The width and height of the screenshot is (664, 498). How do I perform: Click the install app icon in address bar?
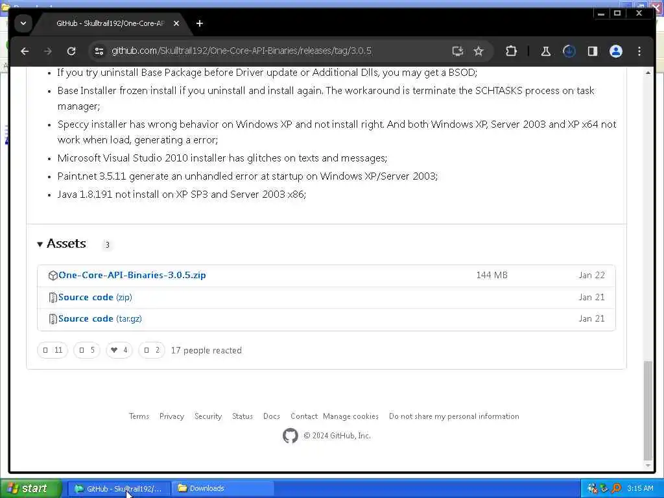point(457,51)
